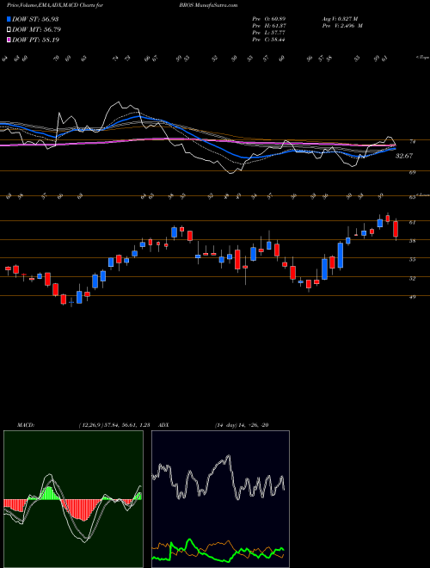Click the MACD parameters '(12,26,9) 57.84, 56.61, 1.23'
The height and width of the screenshot is (568, 430).
tap(114, 425)
